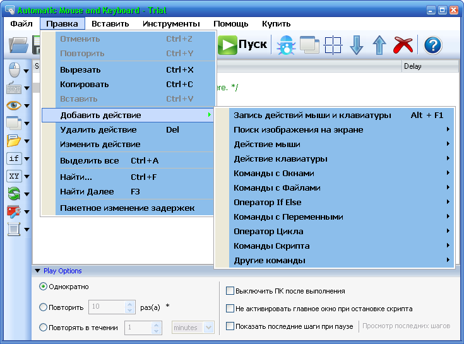
Task: Choose Найти... menu entry
Action: coord(128,177)
